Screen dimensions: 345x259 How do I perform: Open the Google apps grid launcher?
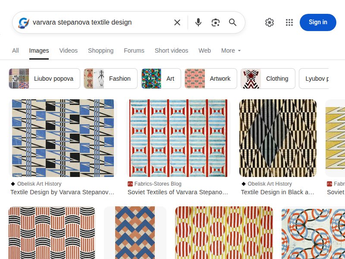click(289, 22)
